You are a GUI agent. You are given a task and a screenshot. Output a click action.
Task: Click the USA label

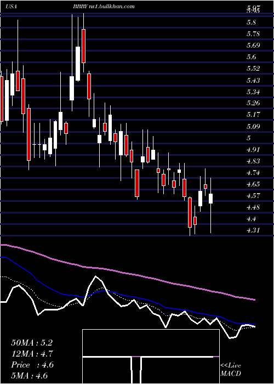tap(12, 7)
